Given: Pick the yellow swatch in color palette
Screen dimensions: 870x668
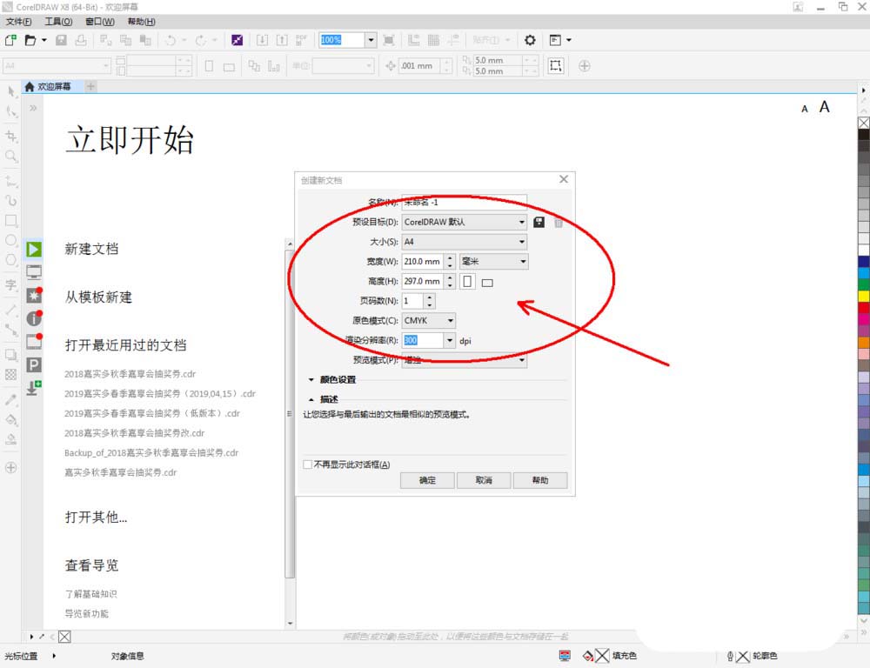Looking at the screenshot, I should 864,296.
